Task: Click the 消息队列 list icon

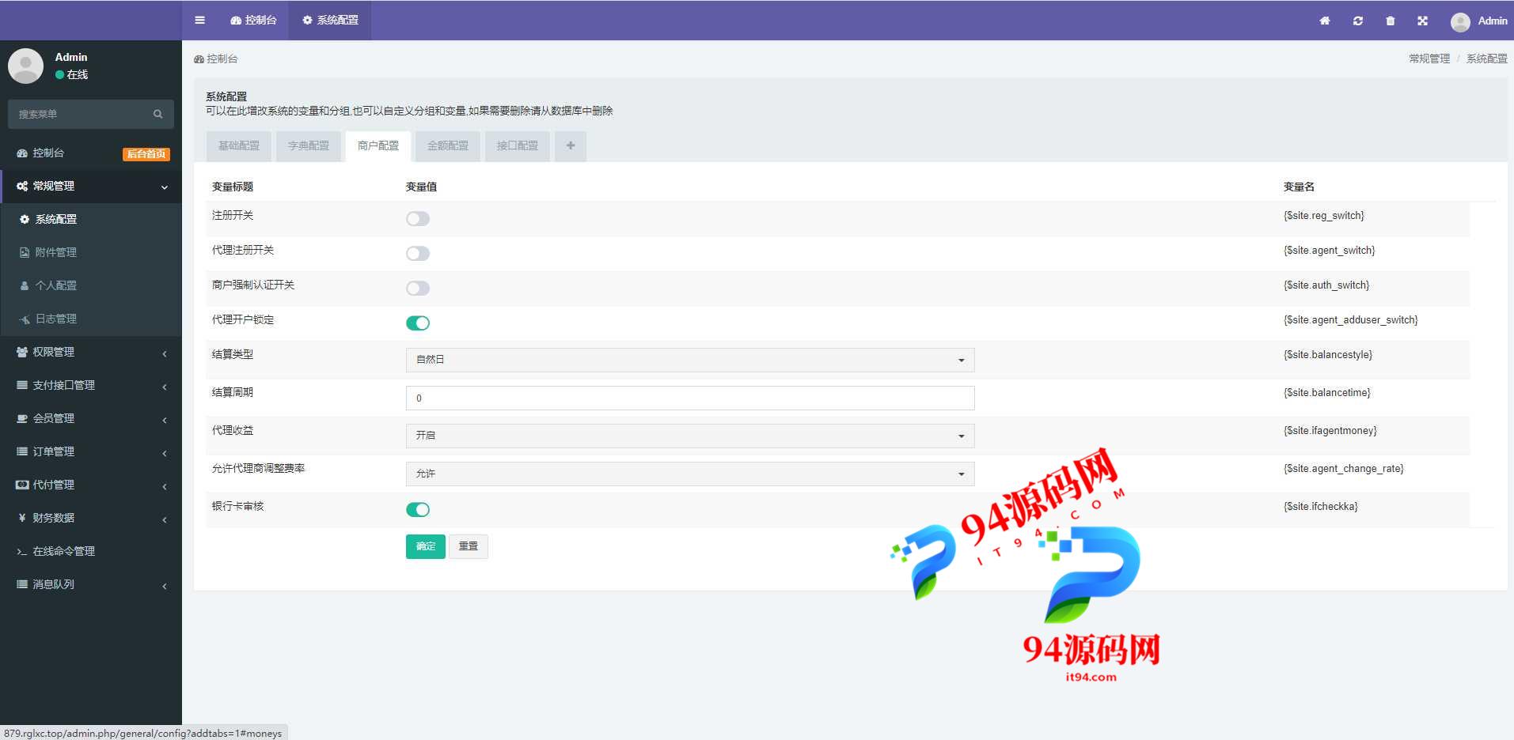Action: point(22,584)
